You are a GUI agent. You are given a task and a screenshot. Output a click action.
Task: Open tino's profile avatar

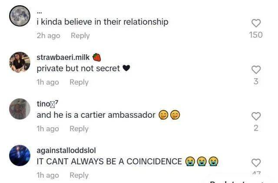point(20,109)
